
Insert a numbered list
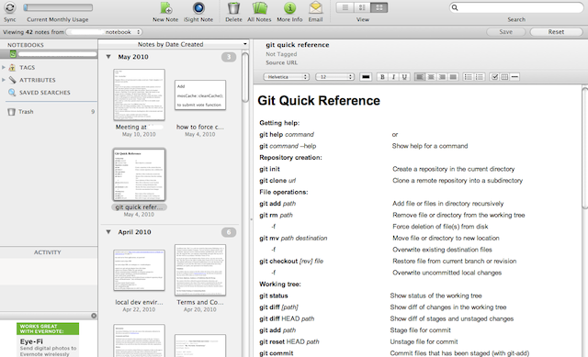tap(480, 77)
